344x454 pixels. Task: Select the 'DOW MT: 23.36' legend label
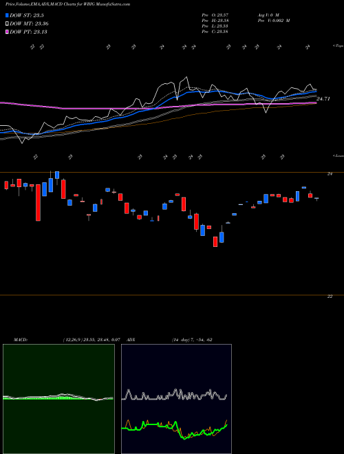[29, 24]
